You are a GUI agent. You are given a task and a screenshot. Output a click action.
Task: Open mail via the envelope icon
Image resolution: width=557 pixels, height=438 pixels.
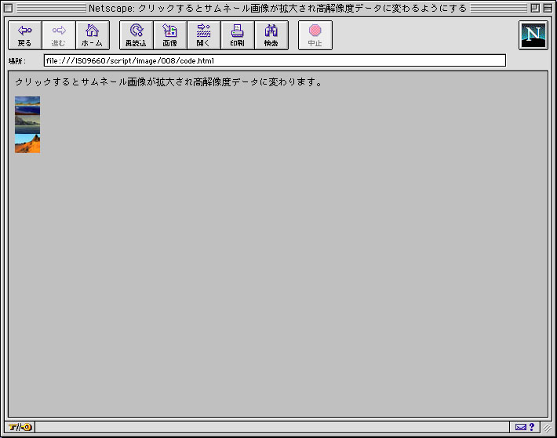click(x=521, y=427)
